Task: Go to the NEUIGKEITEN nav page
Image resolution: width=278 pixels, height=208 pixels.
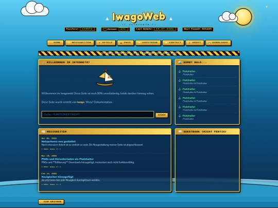Action: (80, 43)
